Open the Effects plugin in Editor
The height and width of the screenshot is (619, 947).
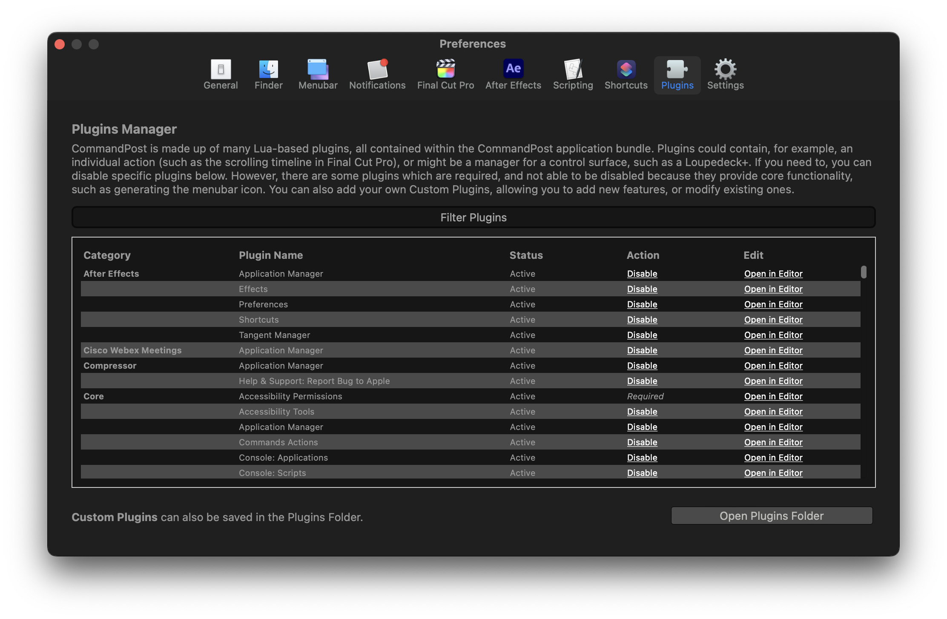[x=773, y=289]
